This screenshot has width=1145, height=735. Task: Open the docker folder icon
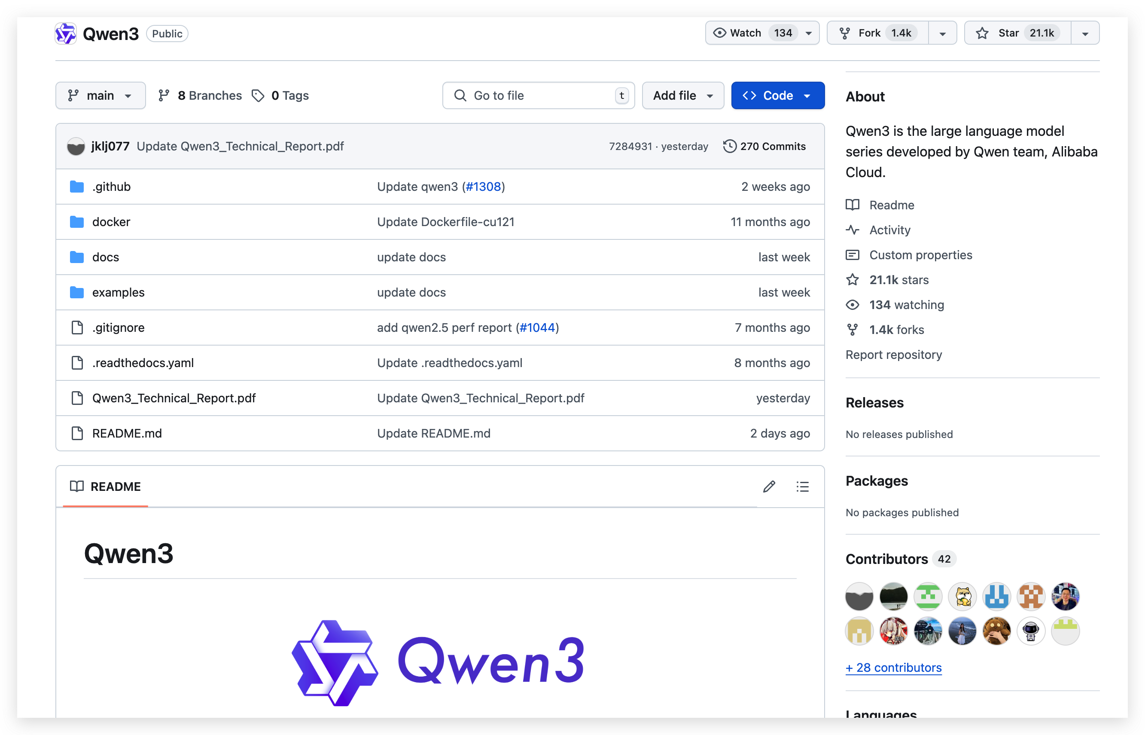pyautogui.click(x=77, y=222)
